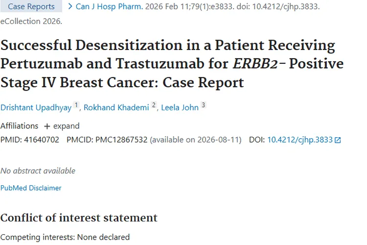Image resolution: width=367 pixels, height=245 pixels.
Task: Follow the DOI link 10.4212/cjhp.3833
Action: 300,140
